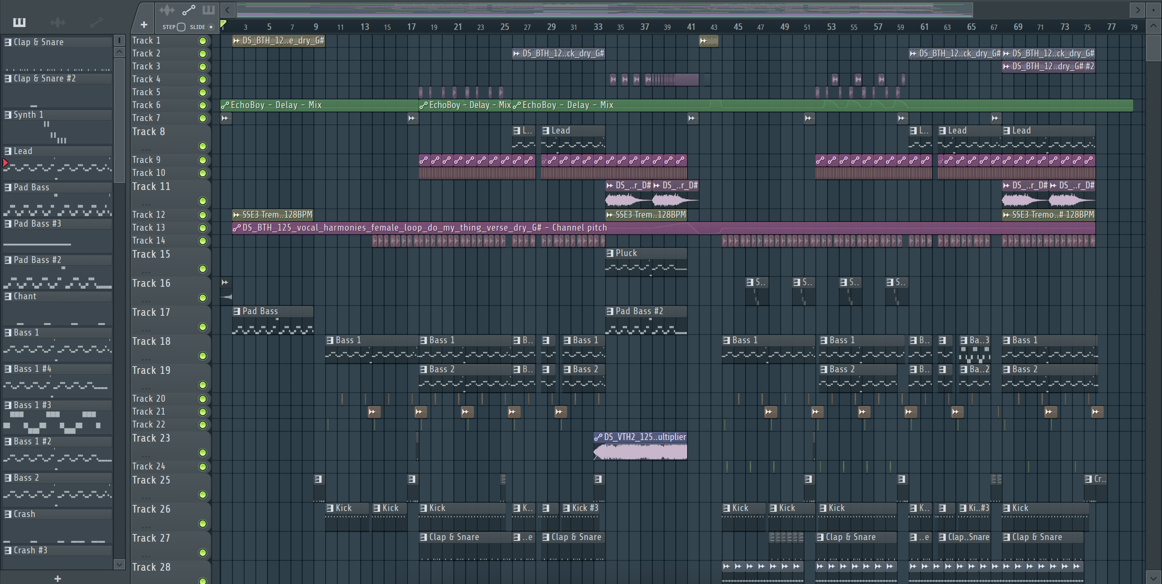Click the Track 28 name label
Viewport: 1162px width, 584px height.
(151, 567)
